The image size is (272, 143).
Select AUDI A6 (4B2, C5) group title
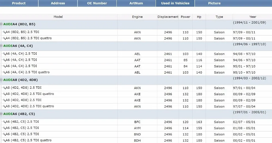(19, 114)
